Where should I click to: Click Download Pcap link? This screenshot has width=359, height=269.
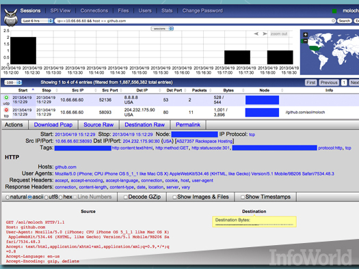coord(53,125)
